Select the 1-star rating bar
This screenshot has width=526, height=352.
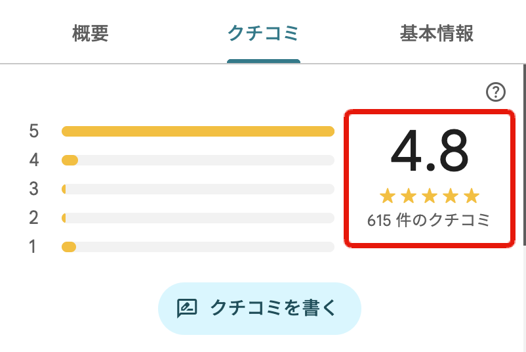tap(197, 247)
